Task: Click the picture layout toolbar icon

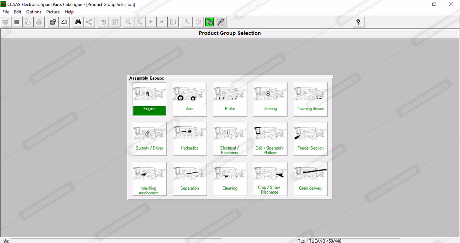Action: tap(114, 22)
